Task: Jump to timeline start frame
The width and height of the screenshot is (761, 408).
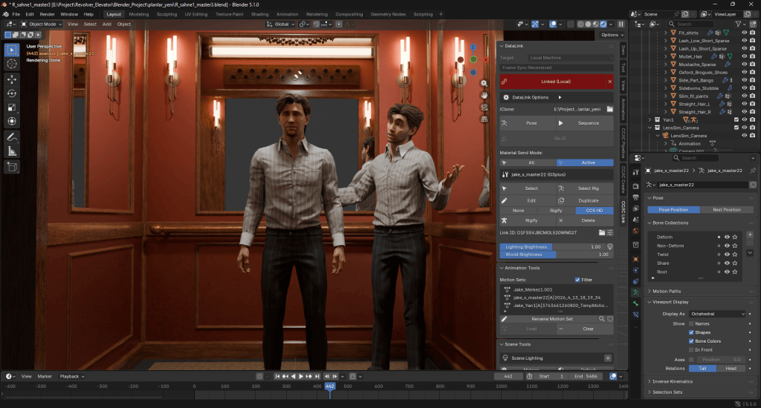Action: coord(277,376)
